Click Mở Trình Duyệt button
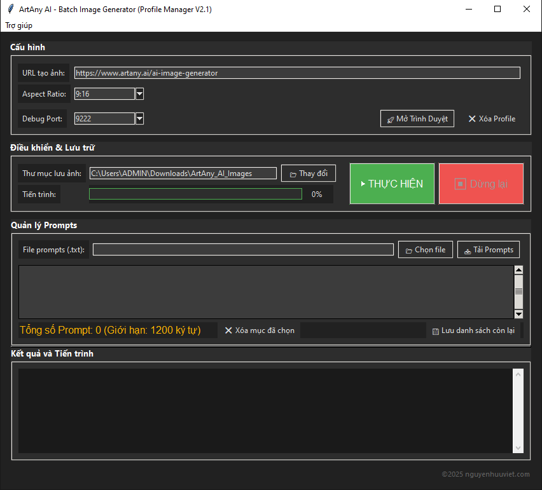Image resolution: width=542 pixels, height=490 pixels. tap(417, 119)
